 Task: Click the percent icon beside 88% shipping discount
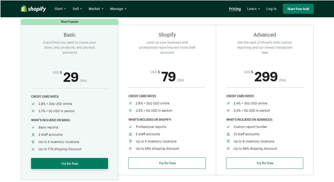pos(130,148)
